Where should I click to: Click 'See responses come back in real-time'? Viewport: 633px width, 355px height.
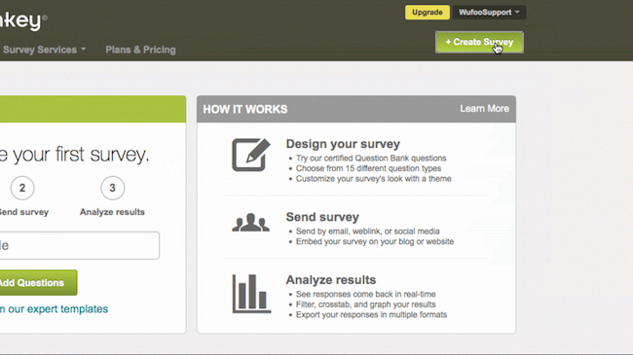(x=366, y=294)
